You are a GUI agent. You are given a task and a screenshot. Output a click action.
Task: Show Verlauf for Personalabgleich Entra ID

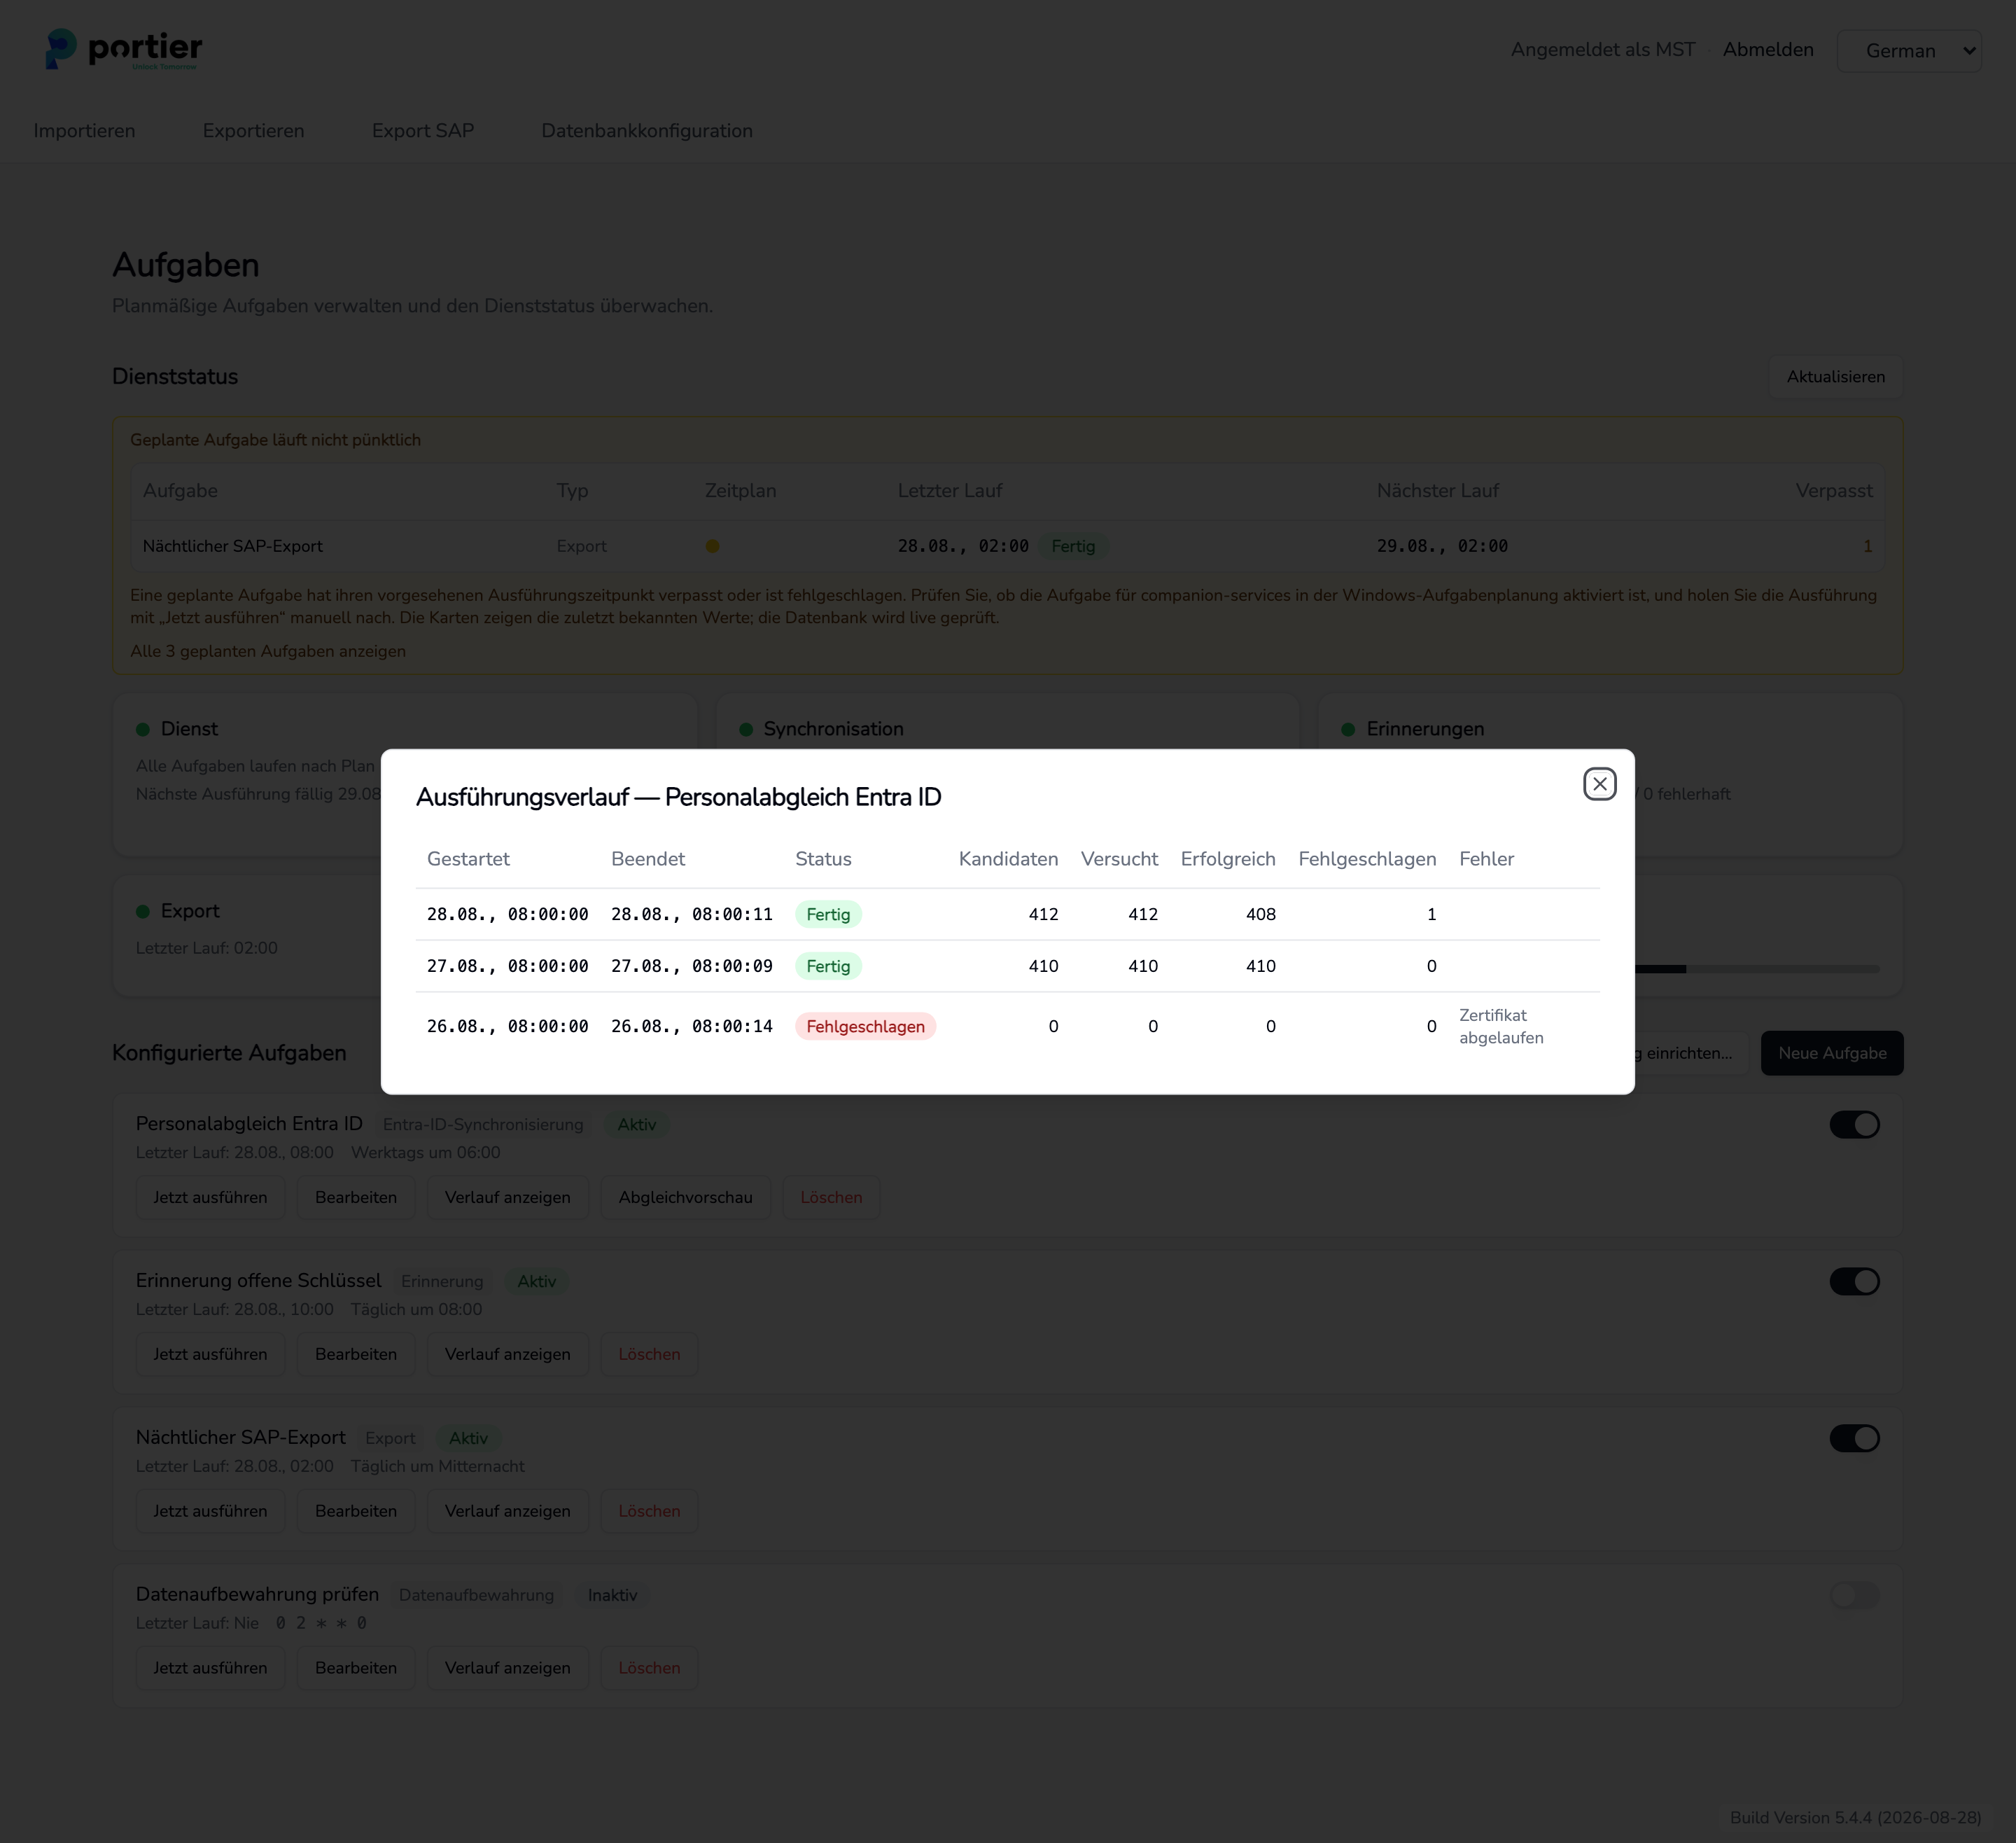click(508, 1197)
